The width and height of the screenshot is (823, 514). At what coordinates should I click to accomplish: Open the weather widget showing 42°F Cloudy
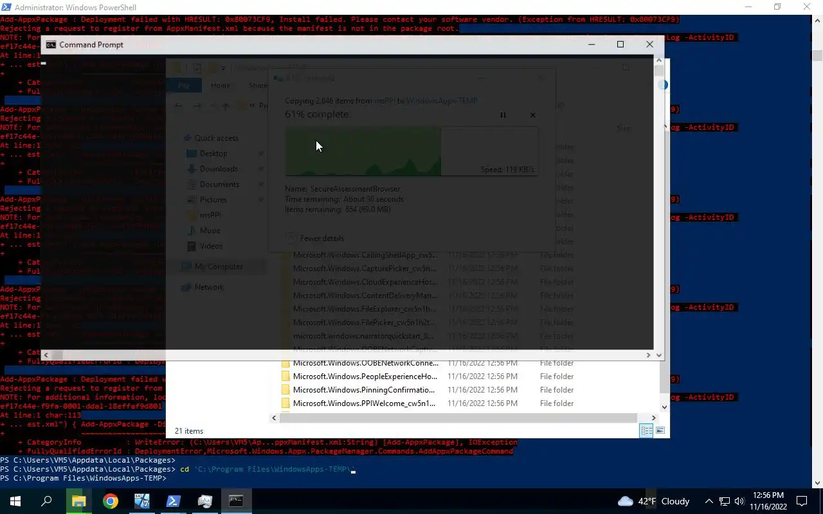653,501
